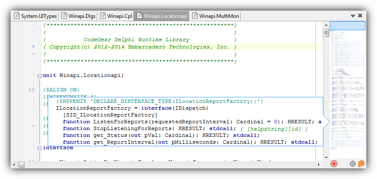Screen dimensions: 377x179
Task: Click the highlighted minimap viewport region
Action: [348, 26]
